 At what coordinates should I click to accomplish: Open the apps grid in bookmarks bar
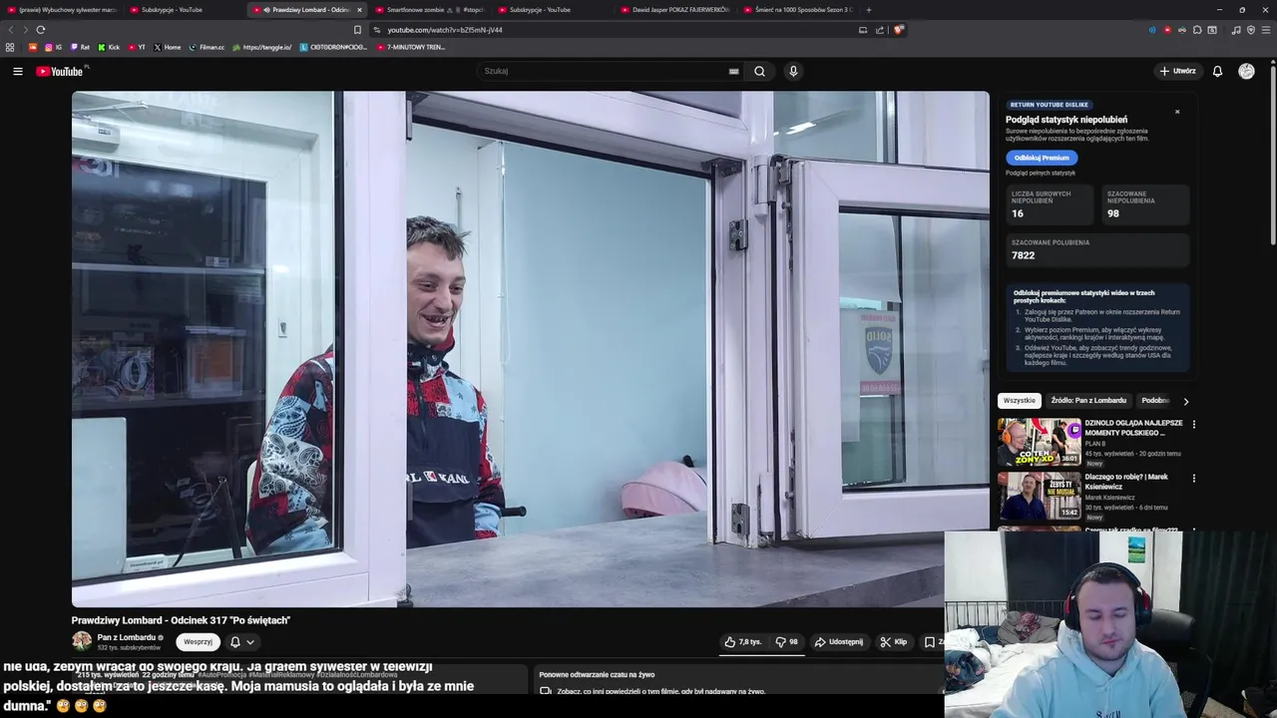(x=10, y=47)
